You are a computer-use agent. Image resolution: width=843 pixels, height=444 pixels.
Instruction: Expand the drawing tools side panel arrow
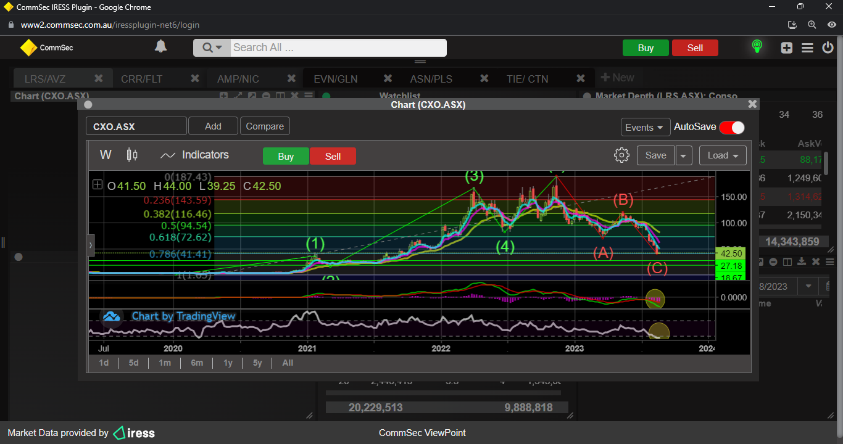pyautogui.click(x=91, y=245)
